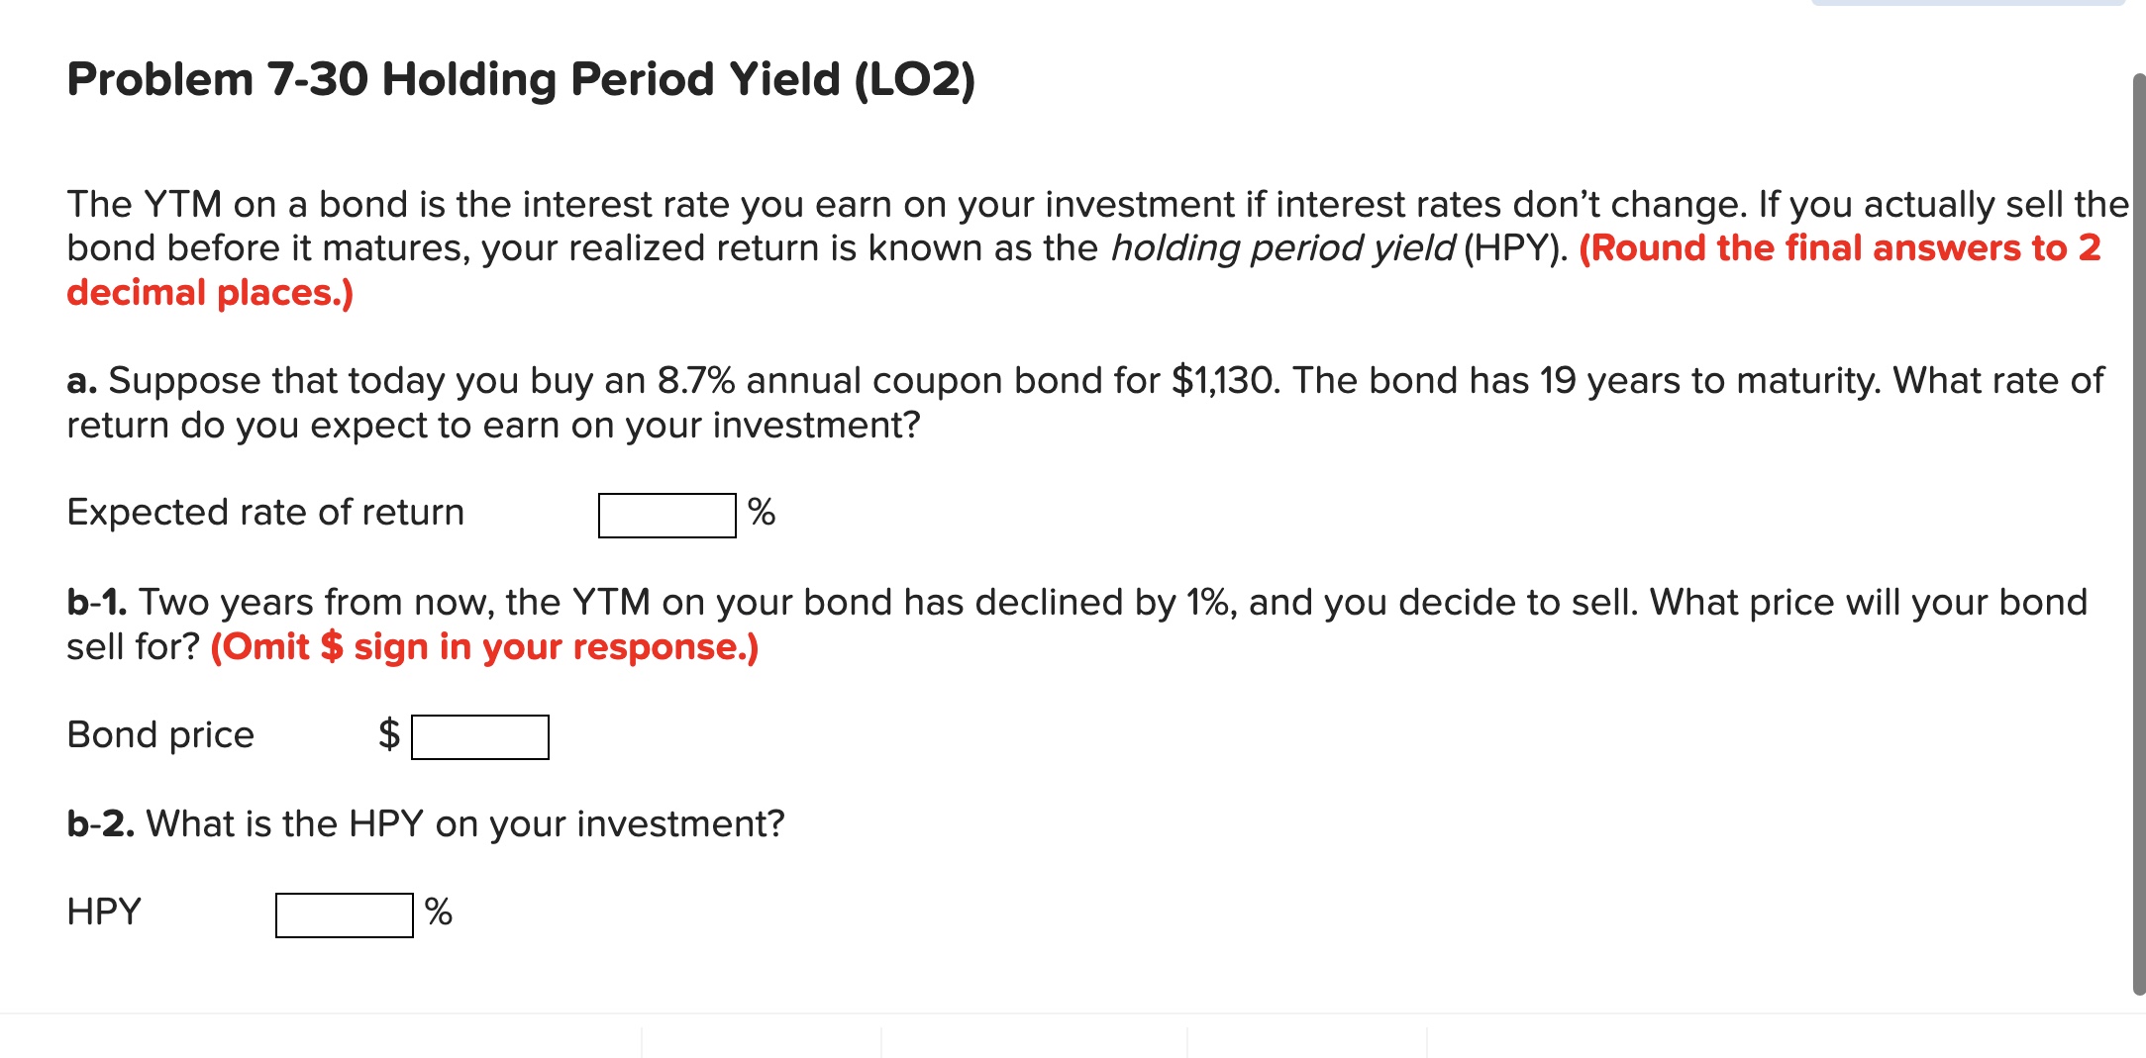Click the italic holding period yield phrase
The image size is (2146, 1058).
[1281, 247]
